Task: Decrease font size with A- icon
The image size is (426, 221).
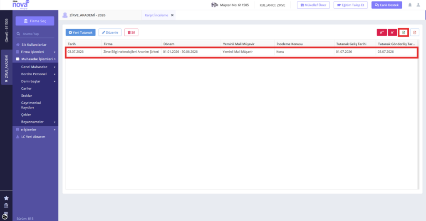Action: [x=392, y=32]
